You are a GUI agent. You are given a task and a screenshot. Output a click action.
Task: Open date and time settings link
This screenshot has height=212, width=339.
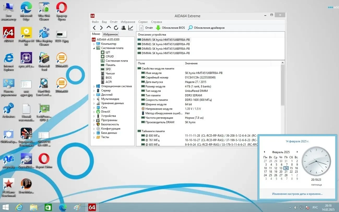click(297, 194)
